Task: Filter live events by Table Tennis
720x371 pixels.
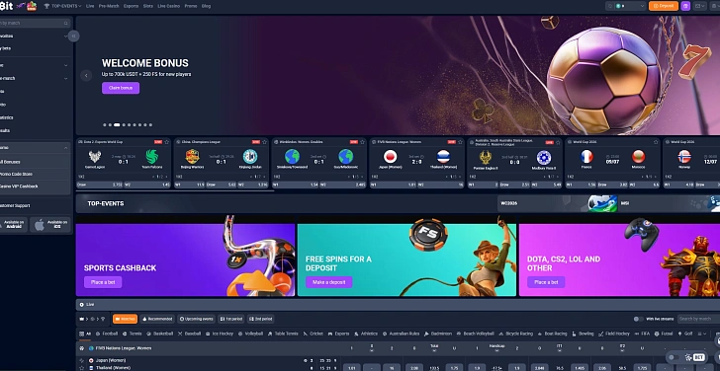Action: click(283, 334)
